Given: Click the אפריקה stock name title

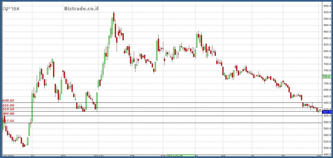Looking at the screenshot, I should point(11,9).
